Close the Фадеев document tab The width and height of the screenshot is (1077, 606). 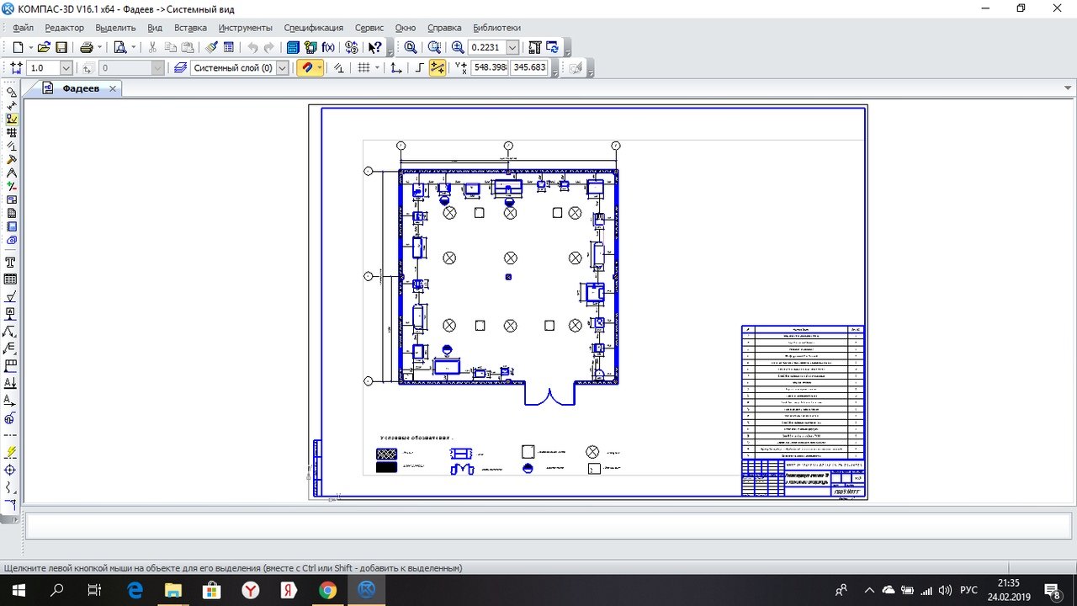(x=113, y=88)
